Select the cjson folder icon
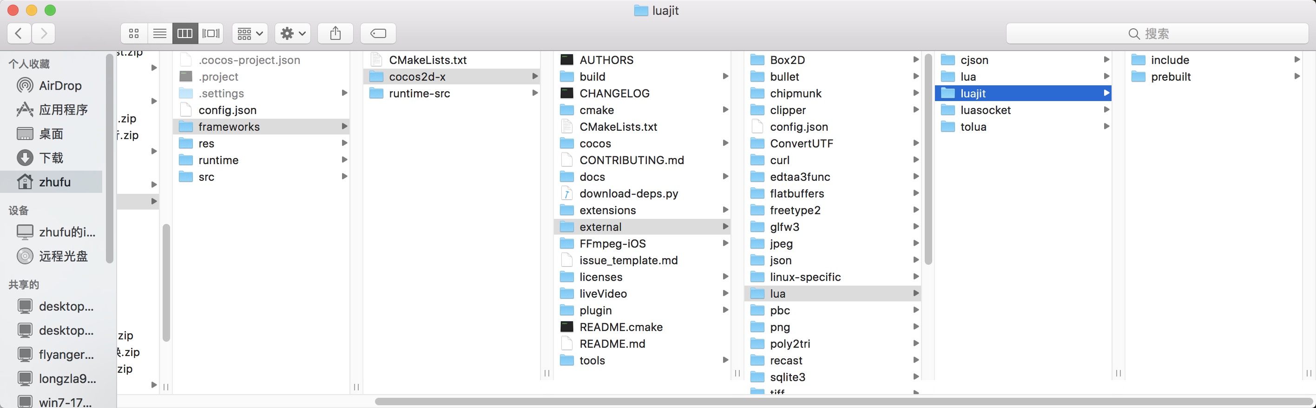The width and height of the screenshot is (1316, 408). [948, 60]
